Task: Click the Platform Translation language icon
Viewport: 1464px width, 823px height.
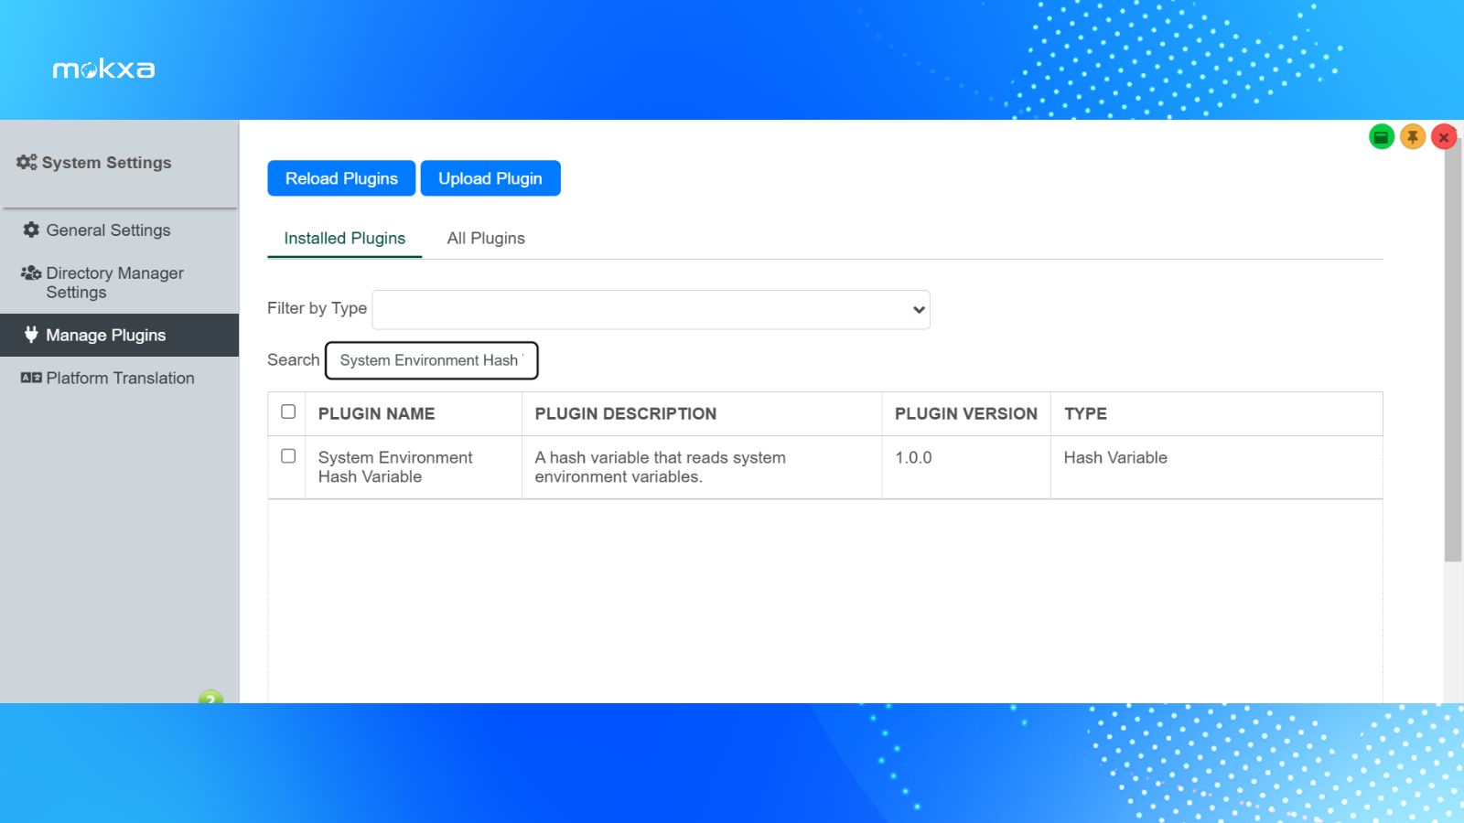Action: pyautogui.click(x=31, y=378)
